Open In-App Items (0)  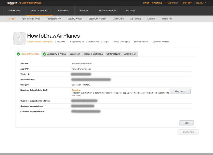[x=77, y=42]
